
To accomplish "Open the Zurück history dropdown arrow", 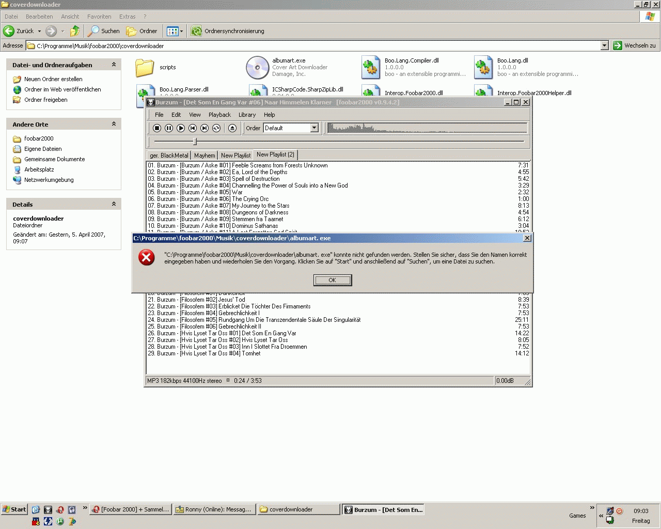I will click(39, 31).
